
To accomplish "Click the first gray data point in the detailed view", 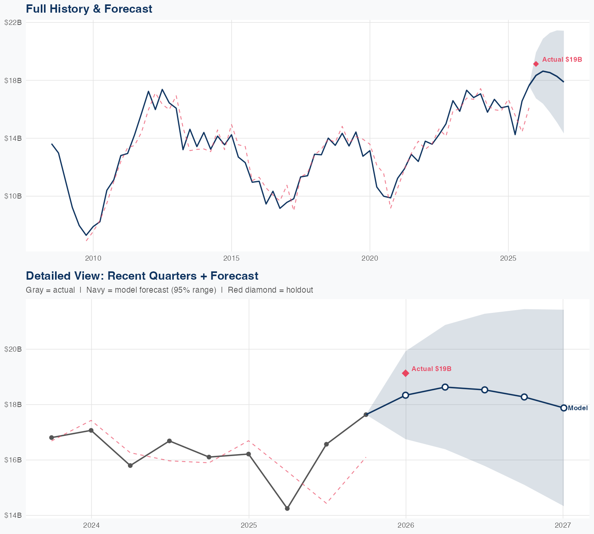I will (51, 437).
